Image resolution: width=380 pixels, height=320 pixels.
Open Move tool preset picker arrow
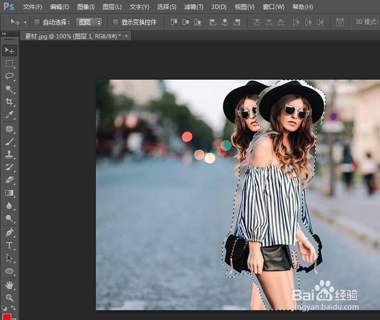pos(25,22)
